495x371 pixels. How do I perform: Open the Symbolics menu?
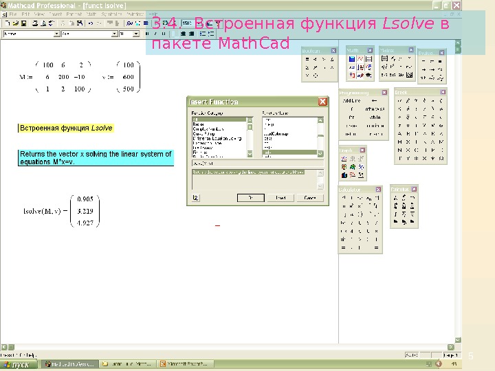(x=112, y=14)
